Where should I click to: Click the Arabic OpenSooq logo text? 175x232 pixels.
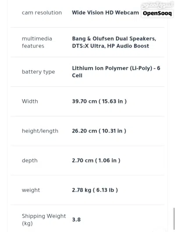pyautogui.click(x=157, y=5)
